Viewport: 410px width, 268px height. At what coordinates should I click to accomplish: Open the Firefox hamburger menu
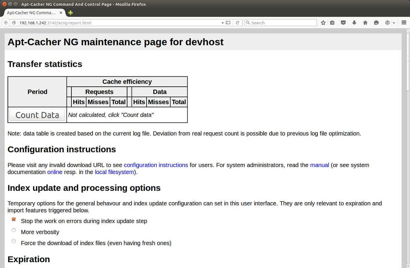coord(404,23)
